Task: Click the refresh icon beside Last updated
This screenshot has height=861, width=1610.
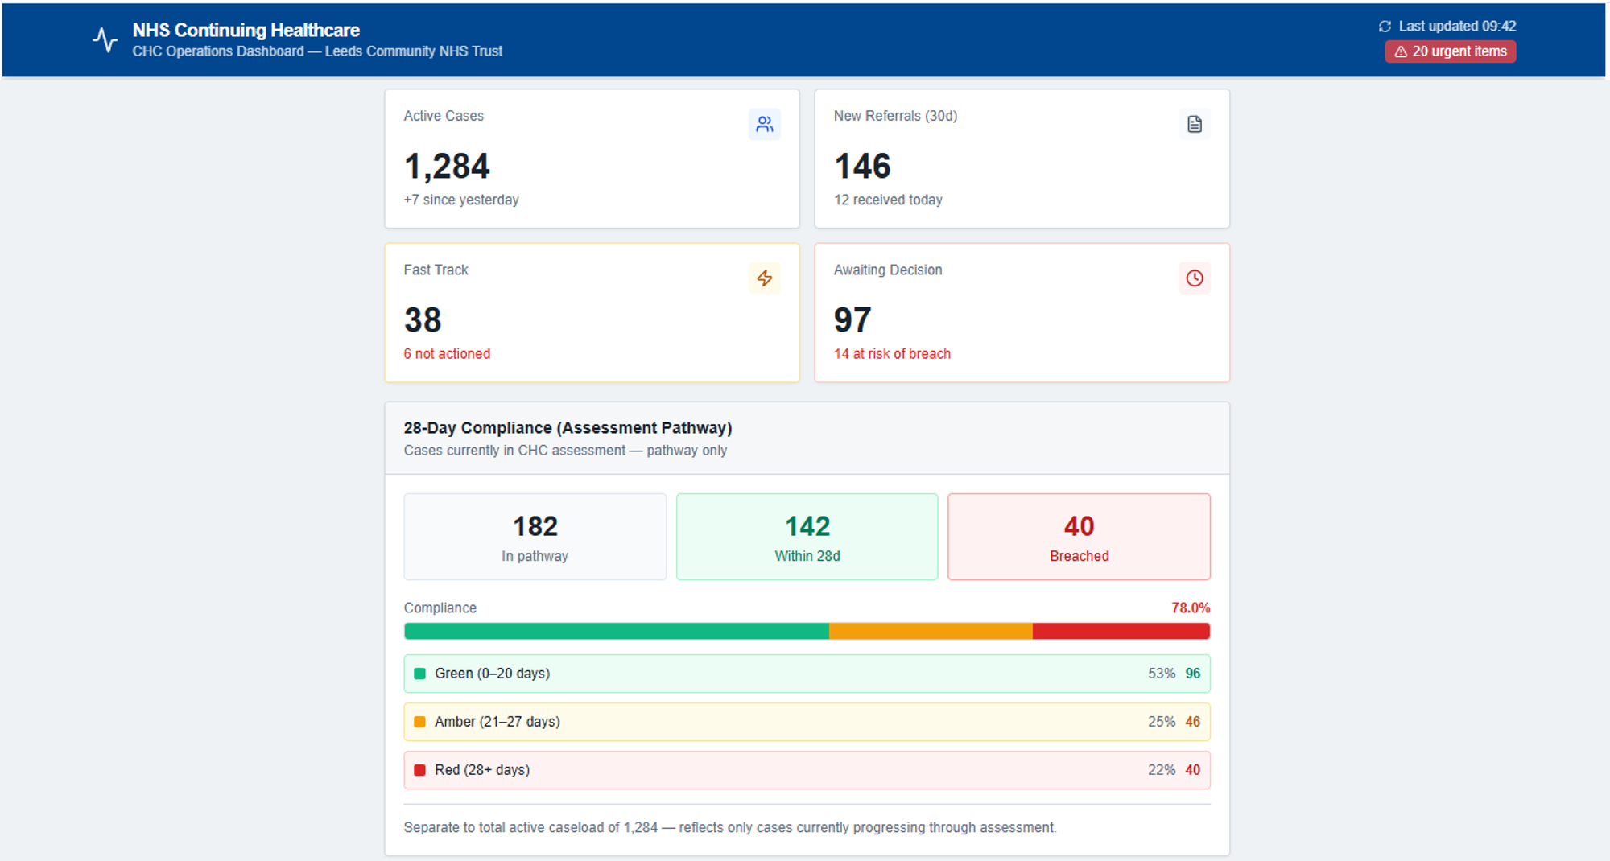Action: pos(1385,27)
